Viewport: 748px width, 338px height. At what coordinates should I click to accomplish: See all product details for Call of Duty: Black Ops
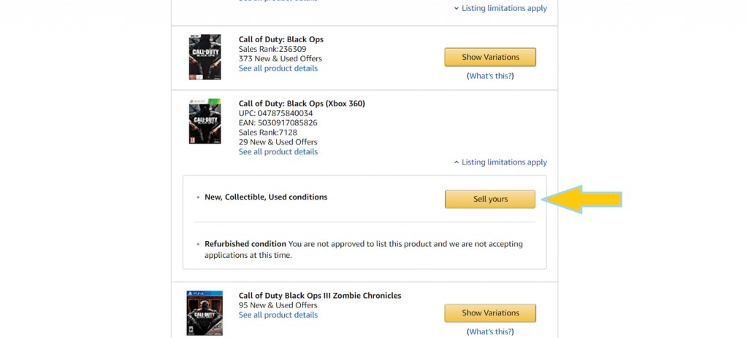(278, 68)
